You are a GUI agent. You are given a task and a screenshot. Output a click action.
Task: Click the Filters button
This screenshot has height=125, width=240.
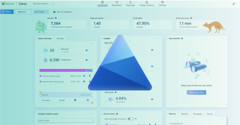click(7, 12)
